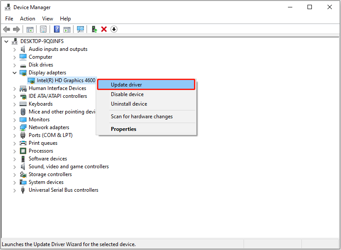Click status bar text "Launches the Update Driver Wizard"
Screen dimensions: 341x250
click(69, 244)
